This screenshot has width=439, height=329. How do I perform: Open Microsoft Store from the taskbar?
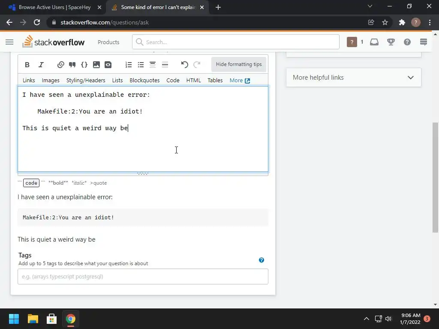pos(51,319)
